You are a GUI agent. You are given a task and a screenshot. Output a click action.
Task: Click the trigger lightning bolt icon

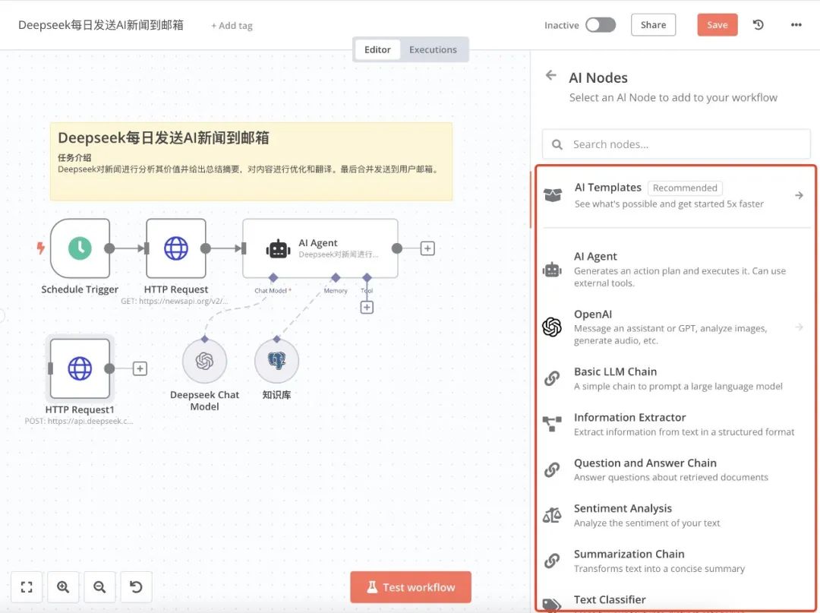(x=41, y=248)
